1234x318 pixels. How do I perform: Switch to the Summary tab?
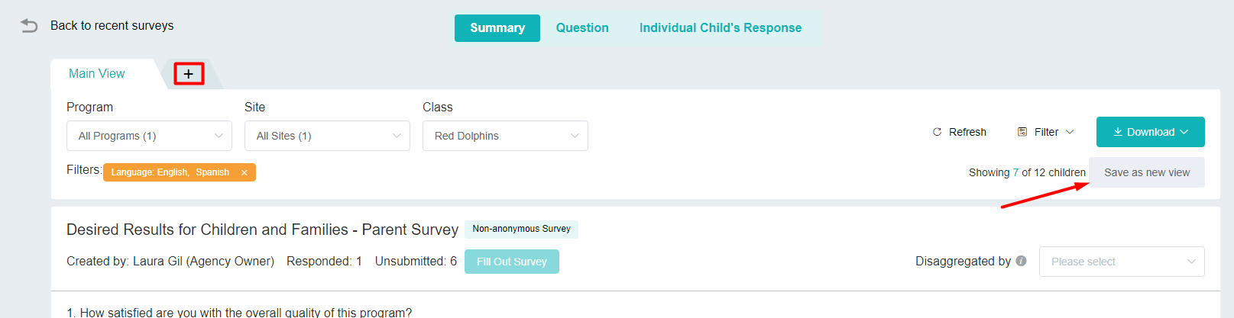click(x=497, y=28)
